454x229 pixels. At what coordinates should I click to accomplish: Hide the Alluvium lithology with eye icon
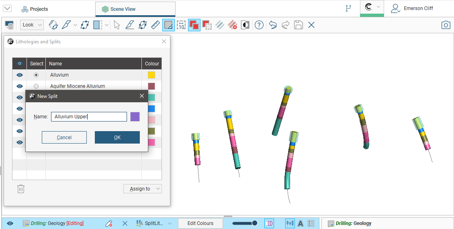[x=19, y=75]
